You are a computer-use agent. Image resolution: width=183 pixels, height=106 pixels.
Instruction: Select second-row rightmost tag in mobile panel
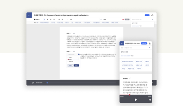coord(147,65)
